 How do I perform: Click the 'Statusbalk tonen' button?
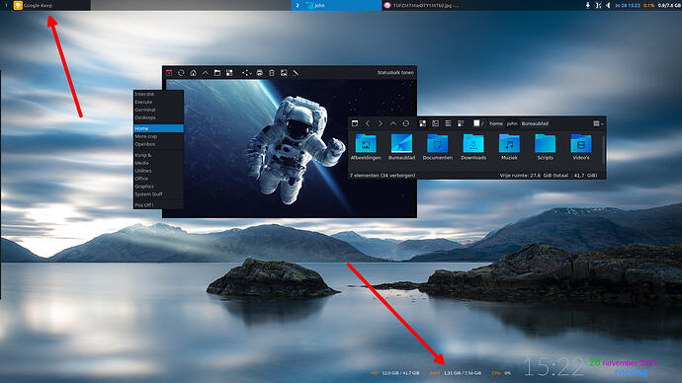click(395, 72)
